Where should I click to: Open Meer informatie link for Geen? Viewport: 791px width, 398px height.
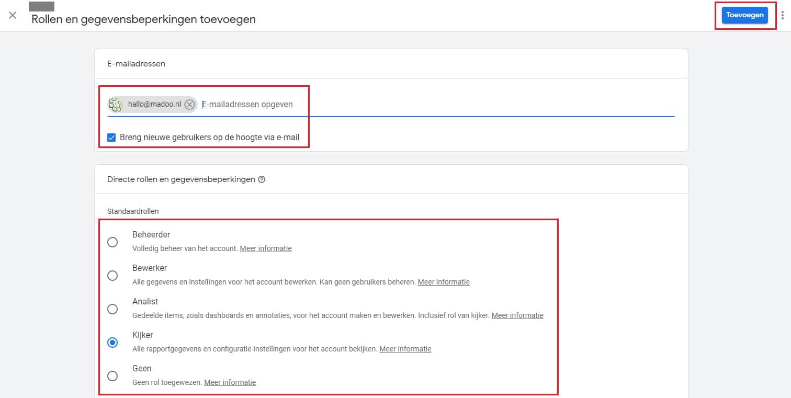[230, 382]
